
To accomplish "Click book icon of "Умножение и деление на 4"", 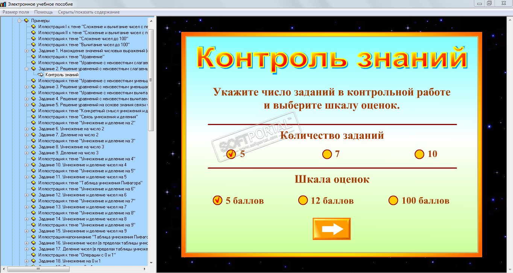I will tap(33, 159).
